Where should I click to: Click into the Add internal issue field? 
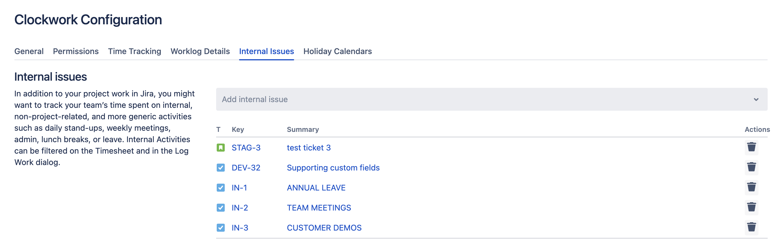455,99
